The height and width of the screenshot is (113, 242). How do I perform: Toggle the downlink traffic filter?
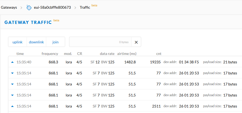pyautogui.click(x=36, y=42)
